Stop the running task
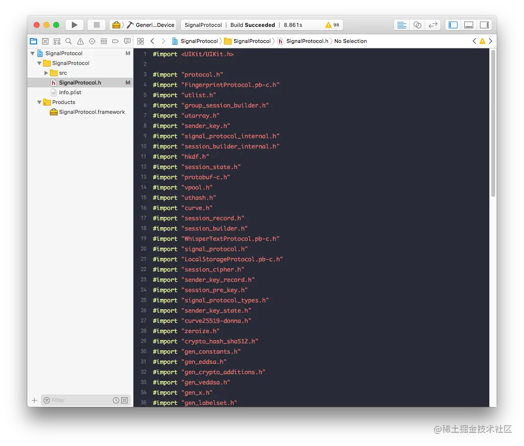 pos(97,25)
